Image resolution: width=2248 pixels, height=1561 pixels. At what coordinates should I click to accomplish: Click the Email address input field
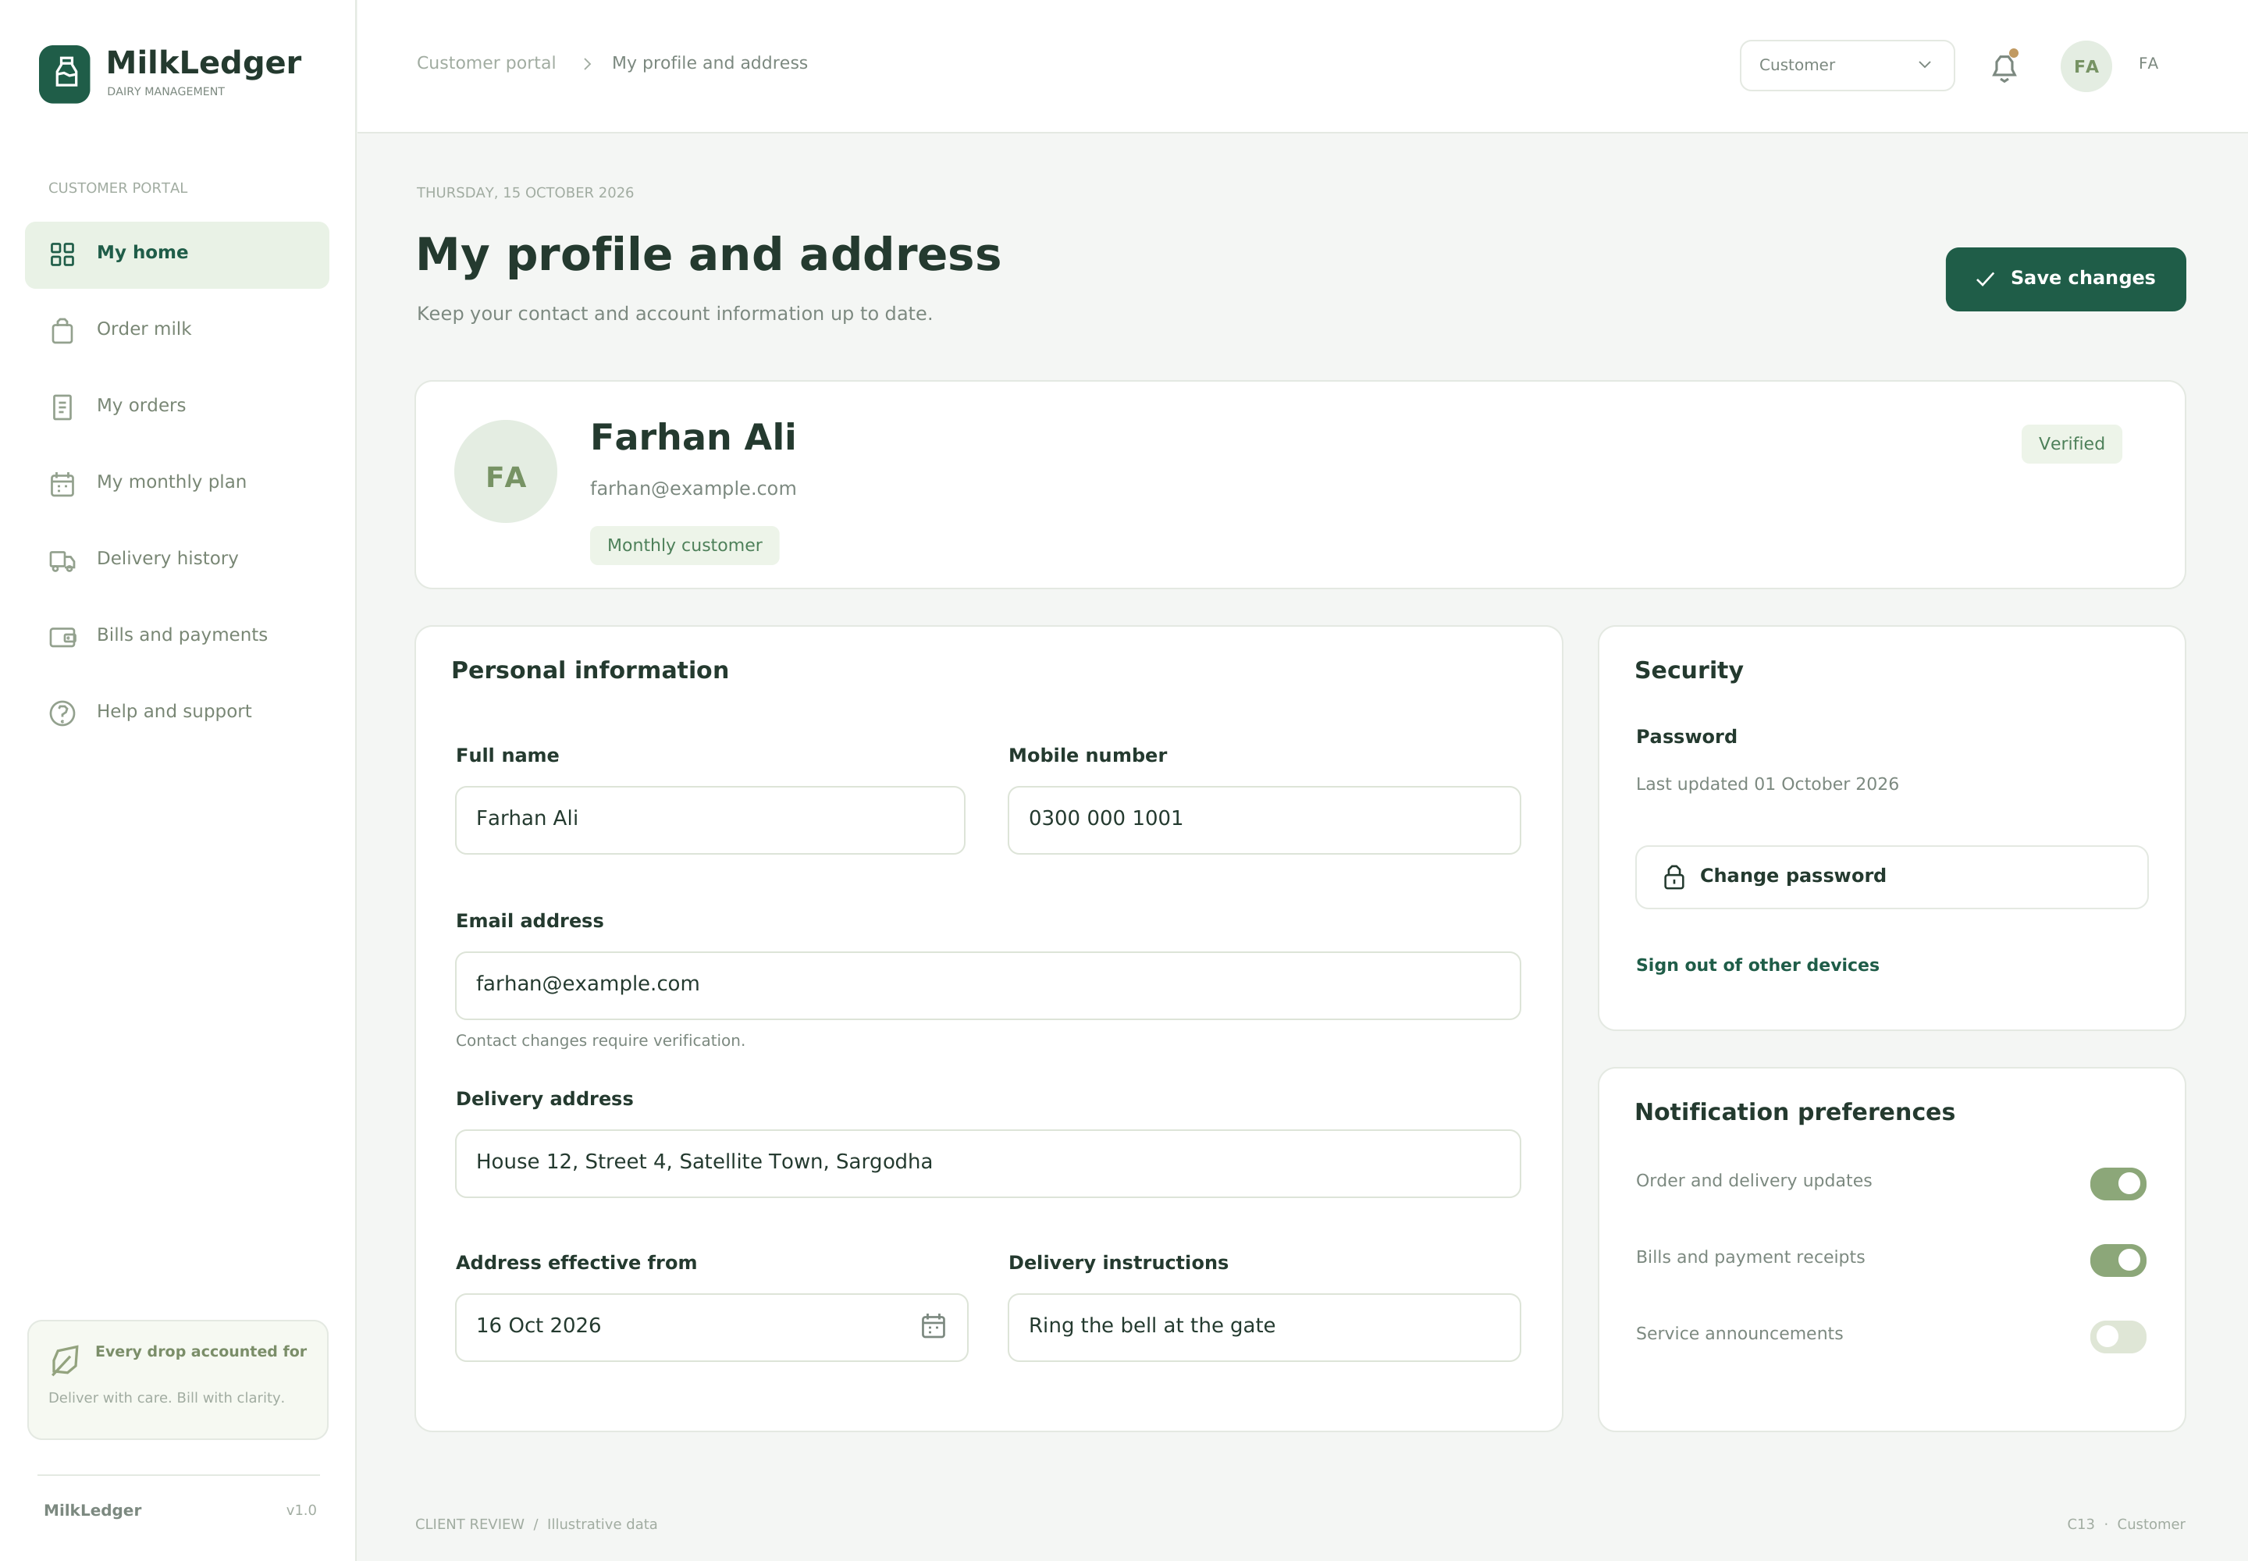[988, 985]
